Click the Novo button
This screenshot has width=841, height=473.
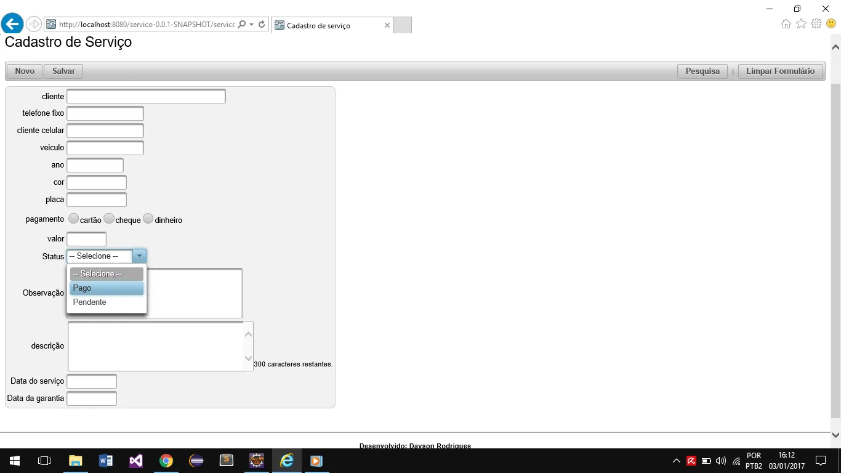point(25,71)
